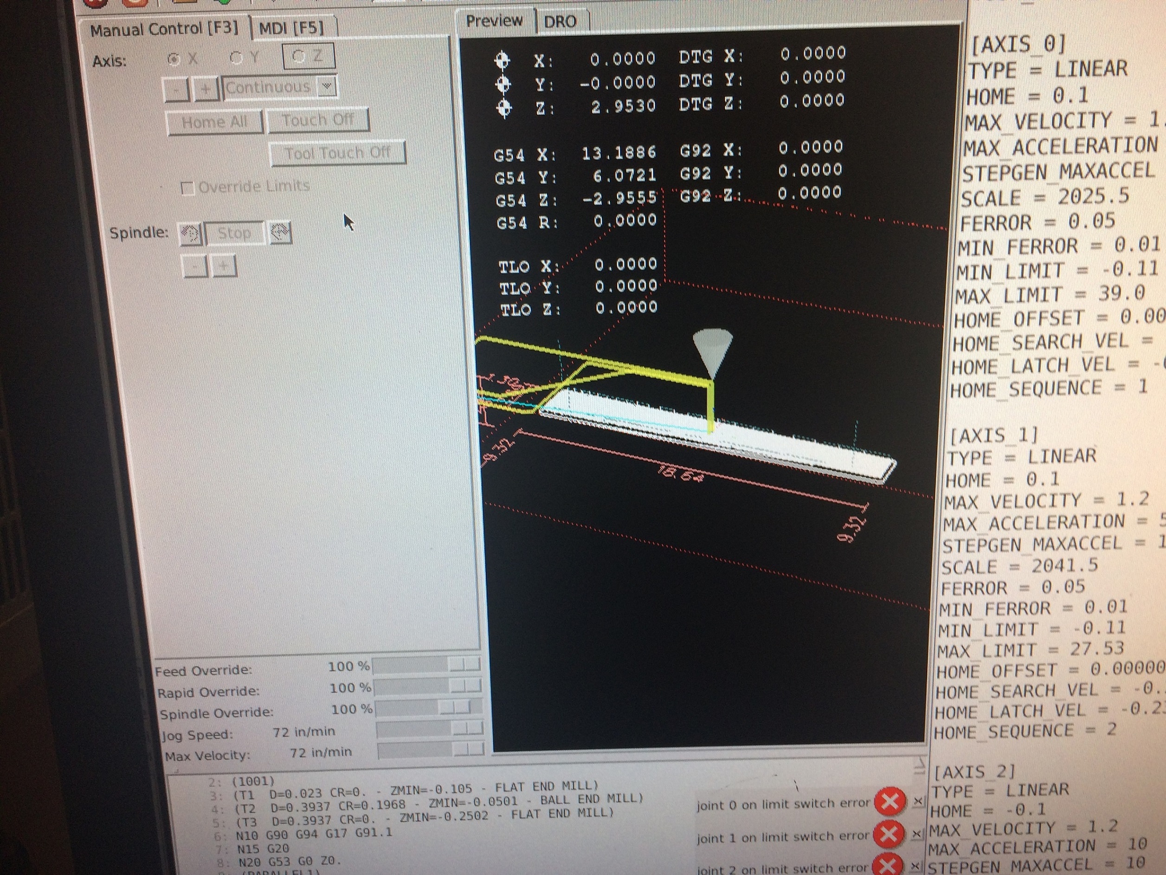Select the Y axis radio button
The image size is (1166, 875).
(x=237, y=58)
